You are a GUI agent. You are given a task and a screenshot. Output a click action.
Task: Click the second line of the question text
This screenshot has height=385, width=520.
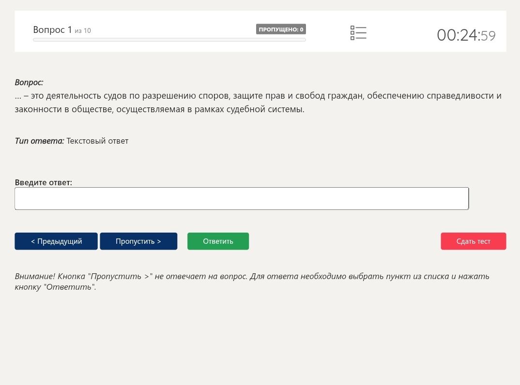tap(159, 109)
